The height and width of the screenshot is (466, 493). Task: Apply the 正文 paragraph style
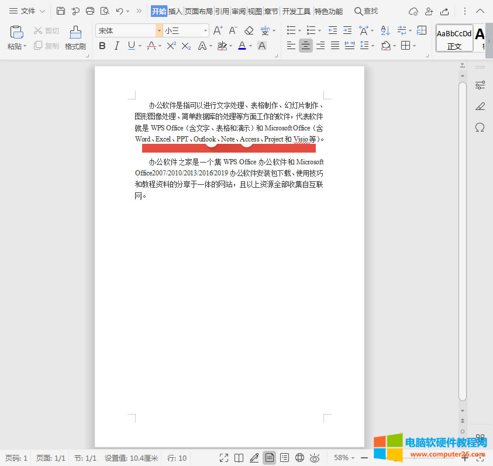[454, 37]
